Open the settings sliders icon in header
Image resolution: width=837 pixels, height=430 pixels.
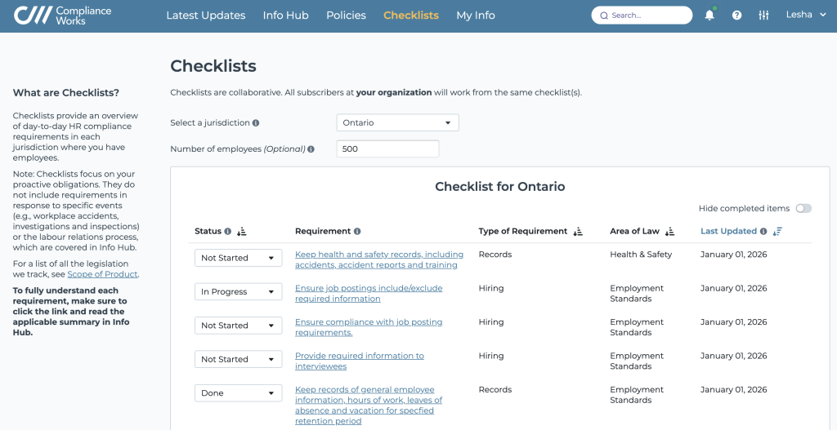pyautogui.click(x=763, y=16)
